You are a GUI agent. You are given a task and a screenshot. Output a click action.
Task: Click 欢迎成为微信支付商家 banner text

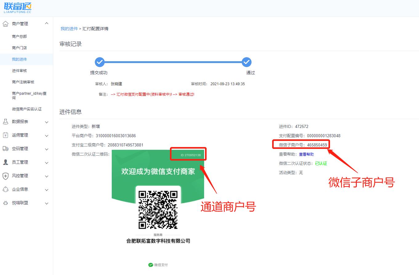pyautogui.click(x=158, y=171)
